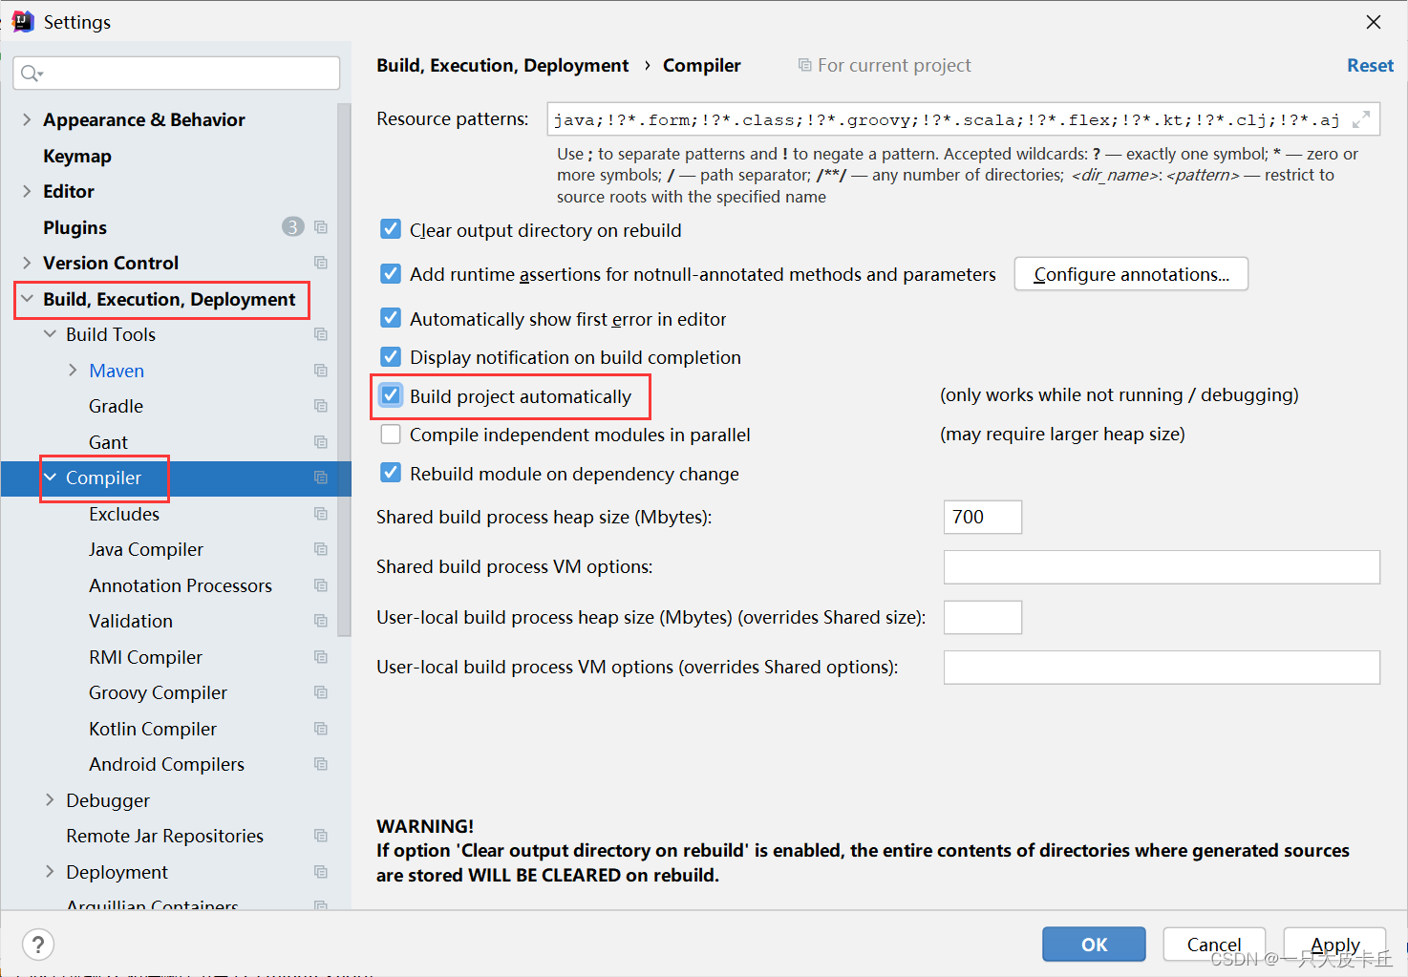Select Remote Jar Repositories item
Viewport: 1408px width, 977px height.
pos(164,836)
